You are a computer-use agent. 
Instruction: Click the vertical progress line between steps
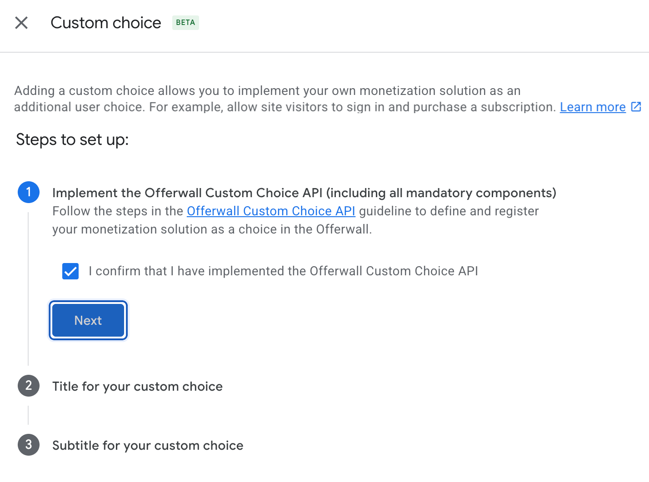[x=29, y=291]
